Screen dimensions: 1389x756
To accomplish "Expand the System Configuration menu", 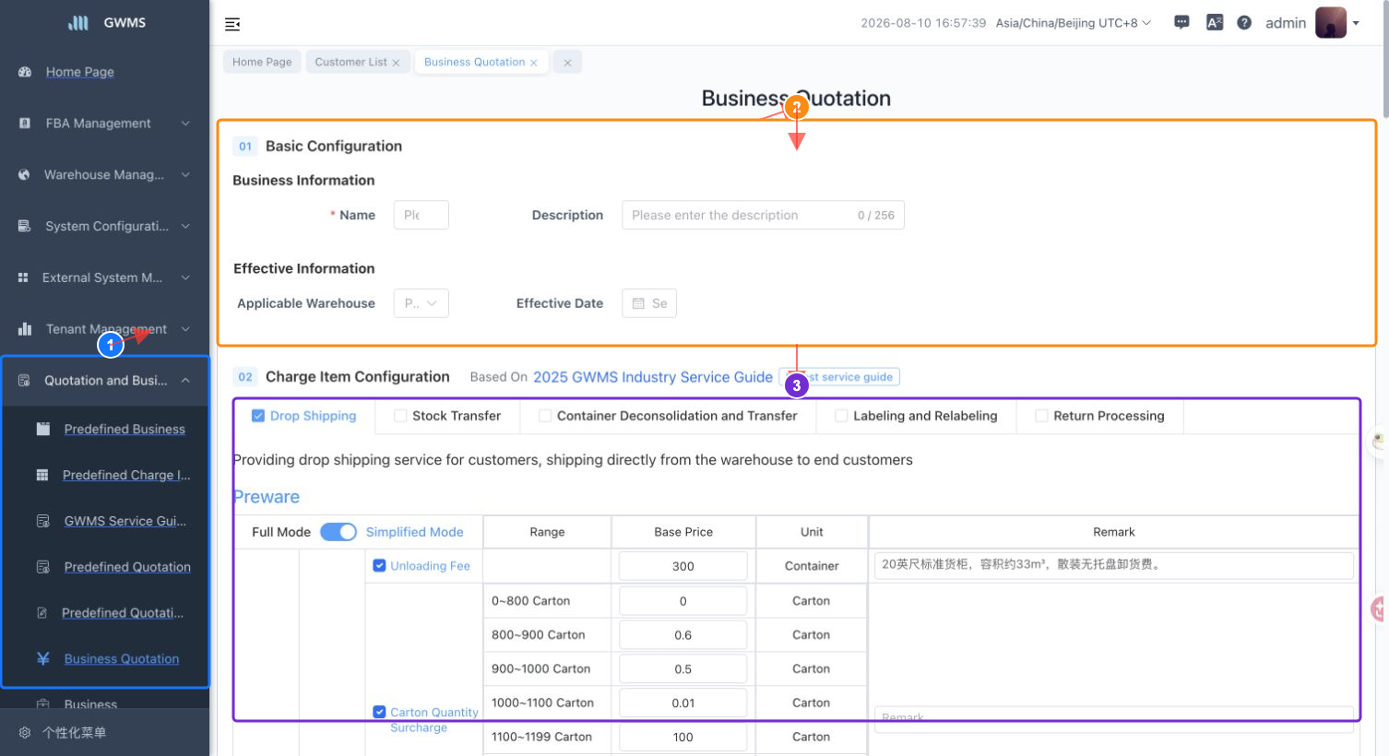I will [185, 226].
